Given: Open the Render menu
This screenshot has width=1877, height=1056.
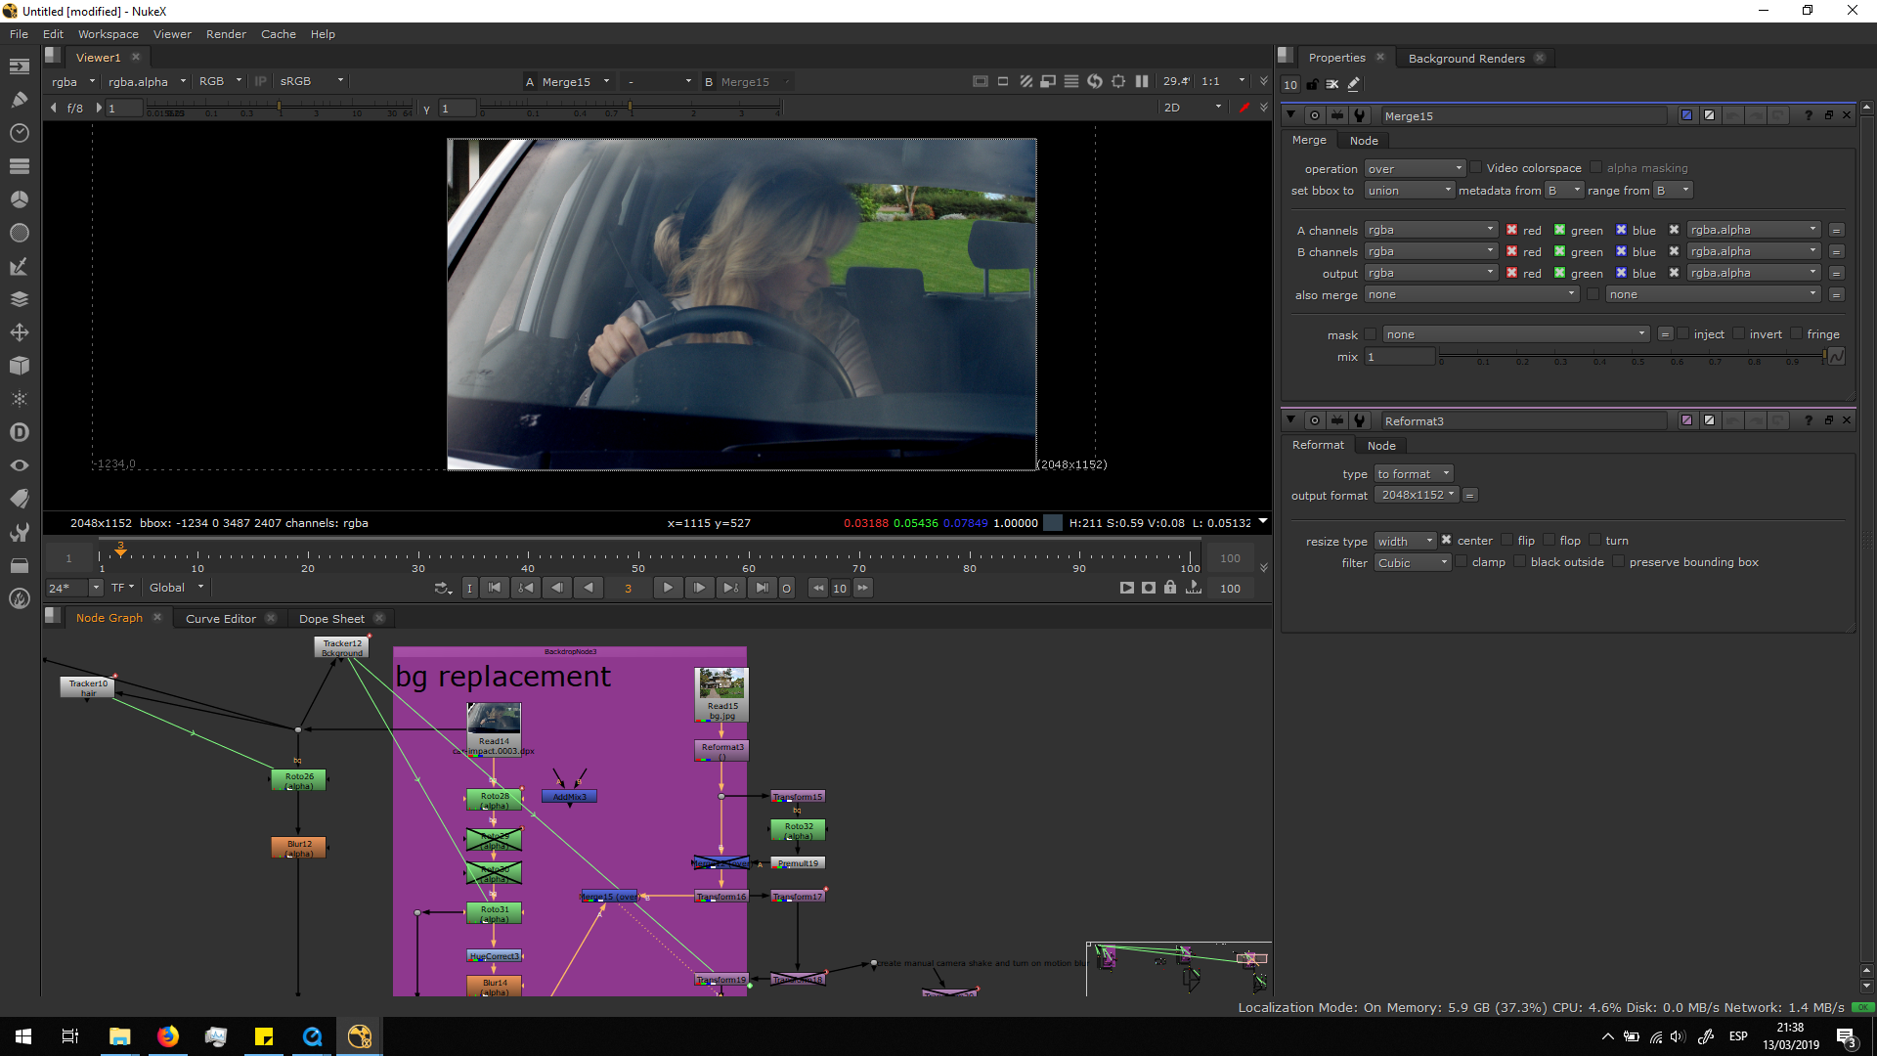Looking at the screenshot, I should click(226, 34).
